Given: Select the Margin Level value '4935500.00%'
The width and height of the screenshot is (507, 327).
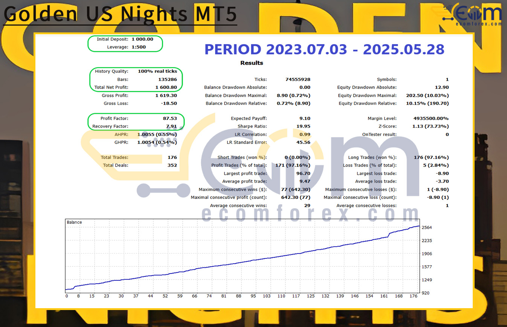Looking at the screenshot, I should click(x=431, y=118).
